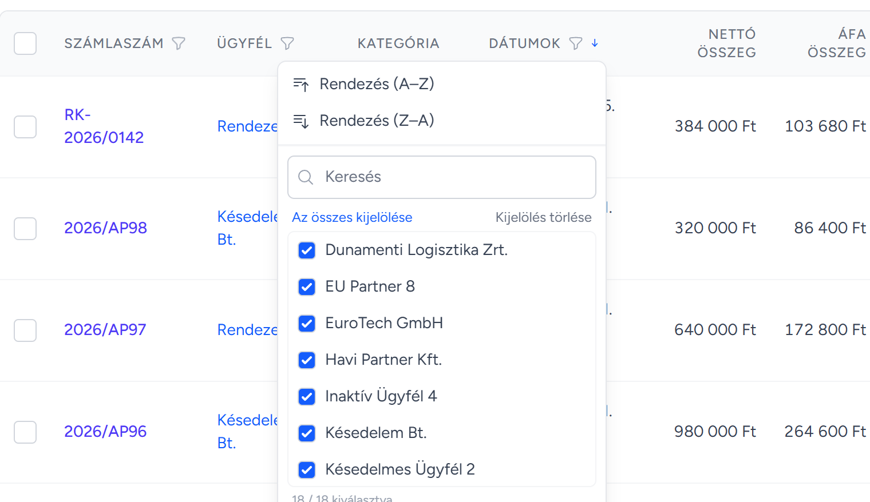Click the Kategória column header

coord(398,43)
